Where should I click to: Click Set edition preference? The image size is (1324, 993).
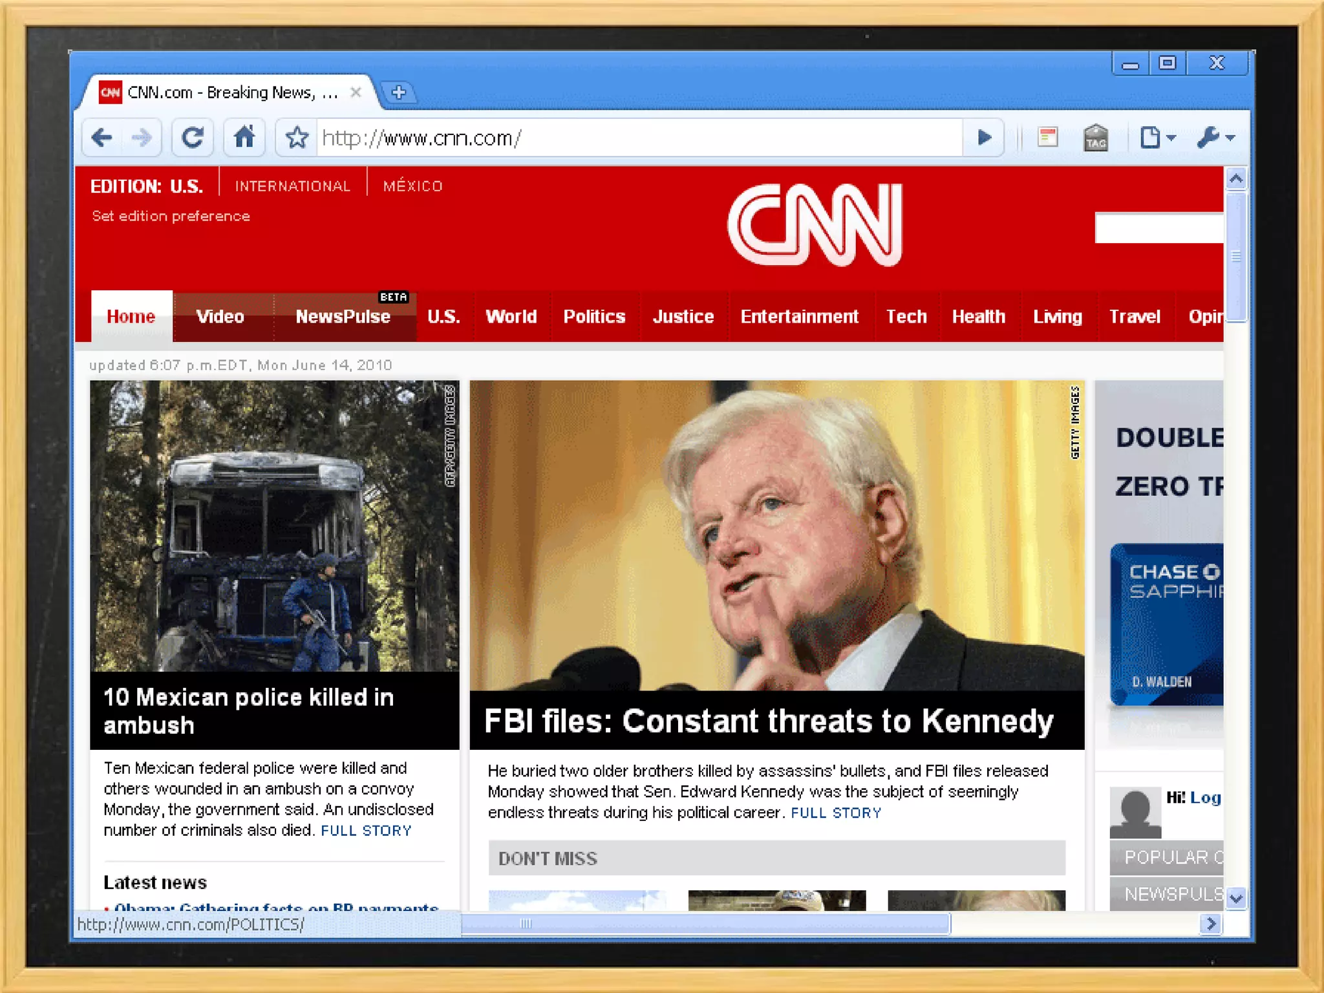coord(171,216)
